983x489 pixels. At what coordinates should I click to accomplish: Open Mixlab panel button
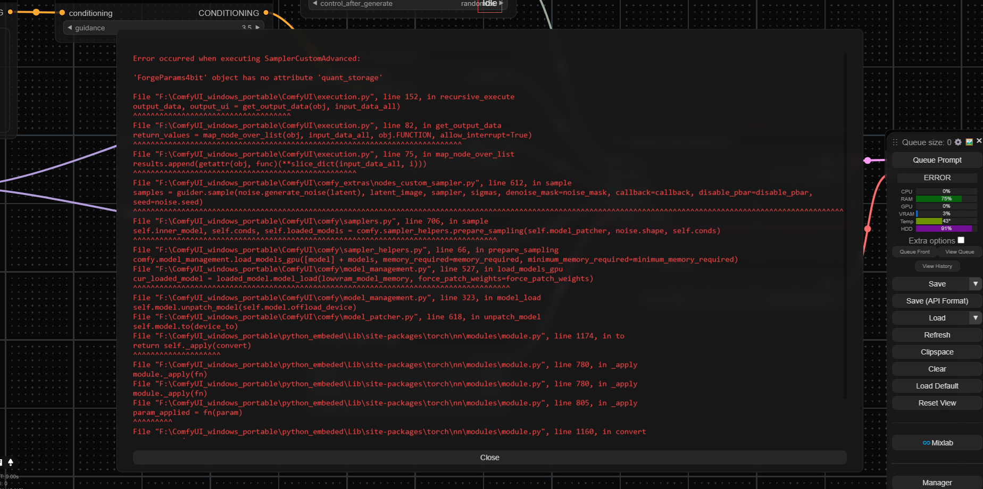[x=937, y=443]
